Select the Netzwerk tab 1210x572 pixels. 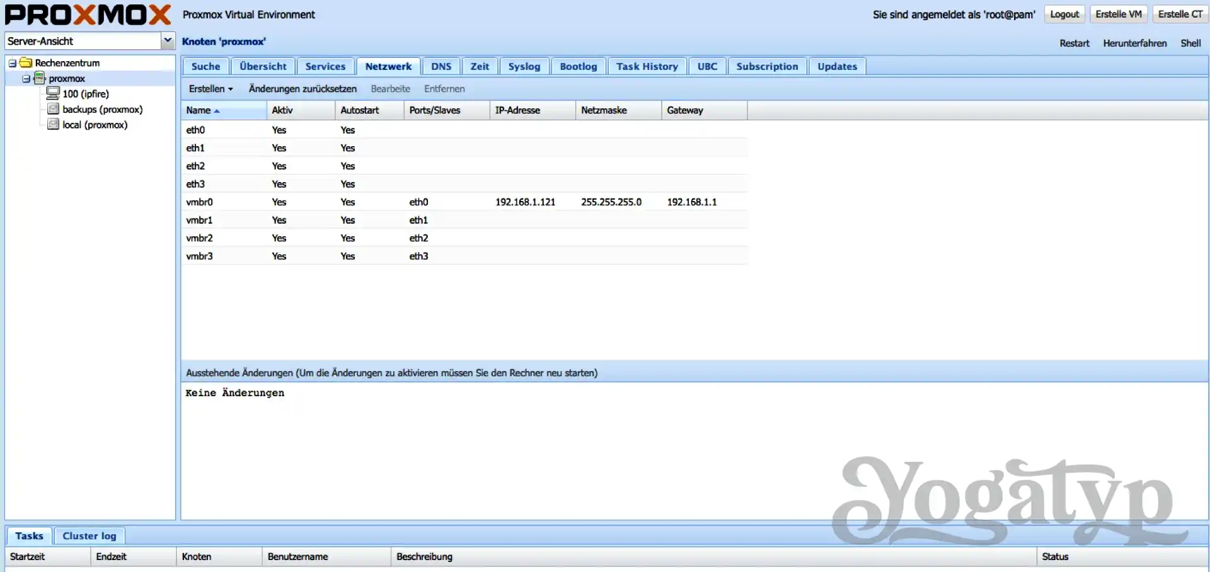coord(388,66)
